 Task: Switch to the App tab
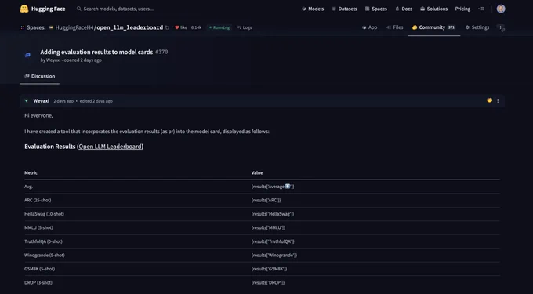[369, 27]
